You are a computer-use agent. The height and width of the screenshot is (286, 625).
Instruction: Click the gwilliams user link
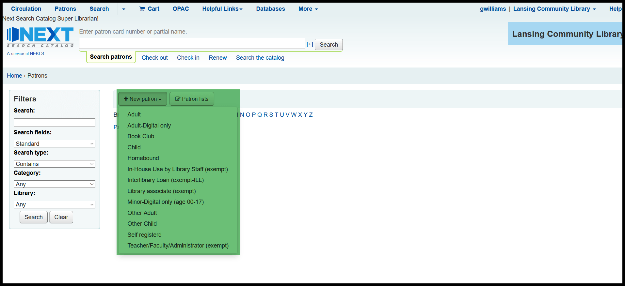tap(493, 9)
